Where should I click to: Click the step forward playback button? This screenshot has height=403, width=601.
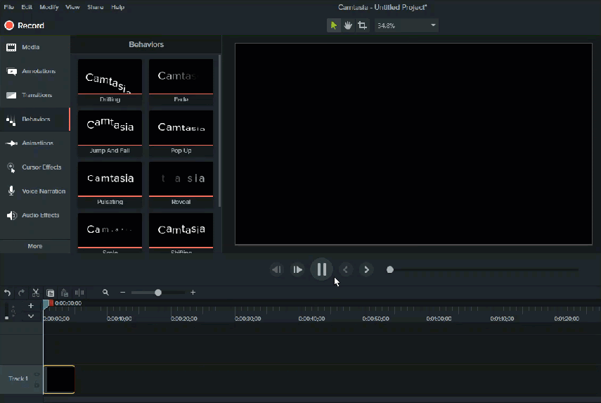(x=297, y=270)
